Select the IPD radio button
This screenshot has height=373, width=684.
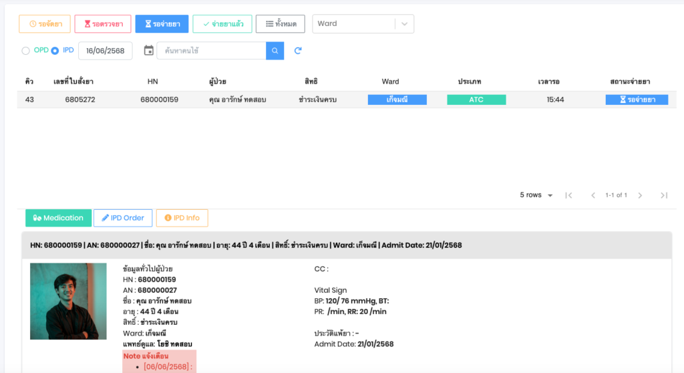tap(55, 51)
